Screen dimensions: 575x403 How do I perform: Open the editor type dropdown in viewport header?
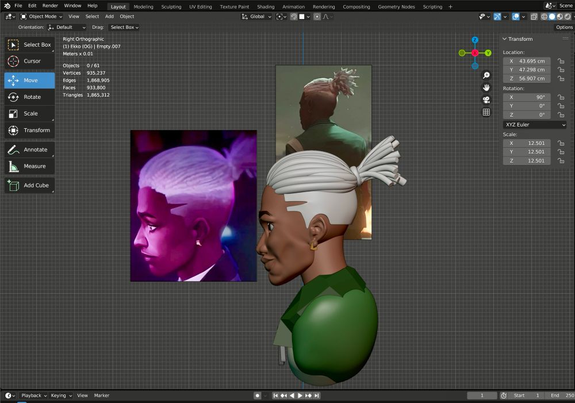(10, 17)
